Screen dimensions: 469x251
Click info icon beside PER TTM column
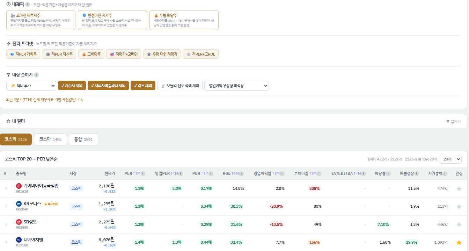[143, 173]
